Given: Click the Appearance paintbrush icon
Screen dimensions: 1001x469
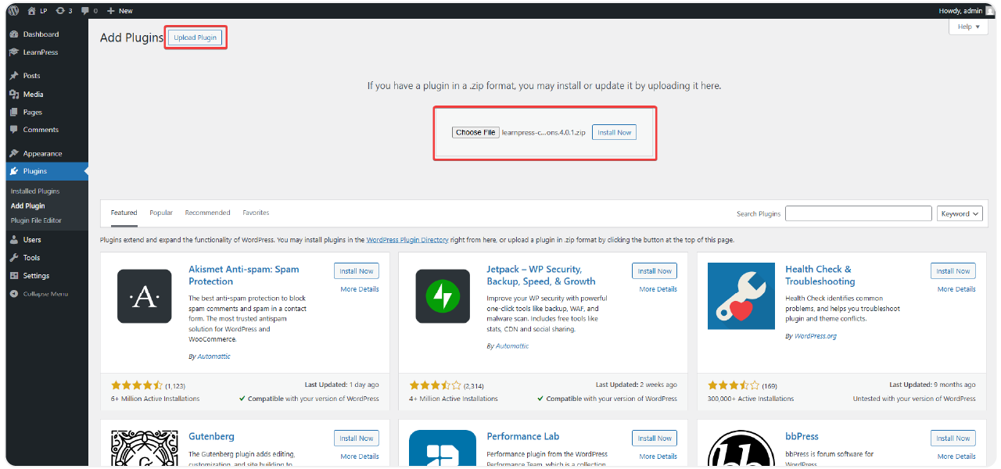Looking at the screenshot, I should coord(14,153).
